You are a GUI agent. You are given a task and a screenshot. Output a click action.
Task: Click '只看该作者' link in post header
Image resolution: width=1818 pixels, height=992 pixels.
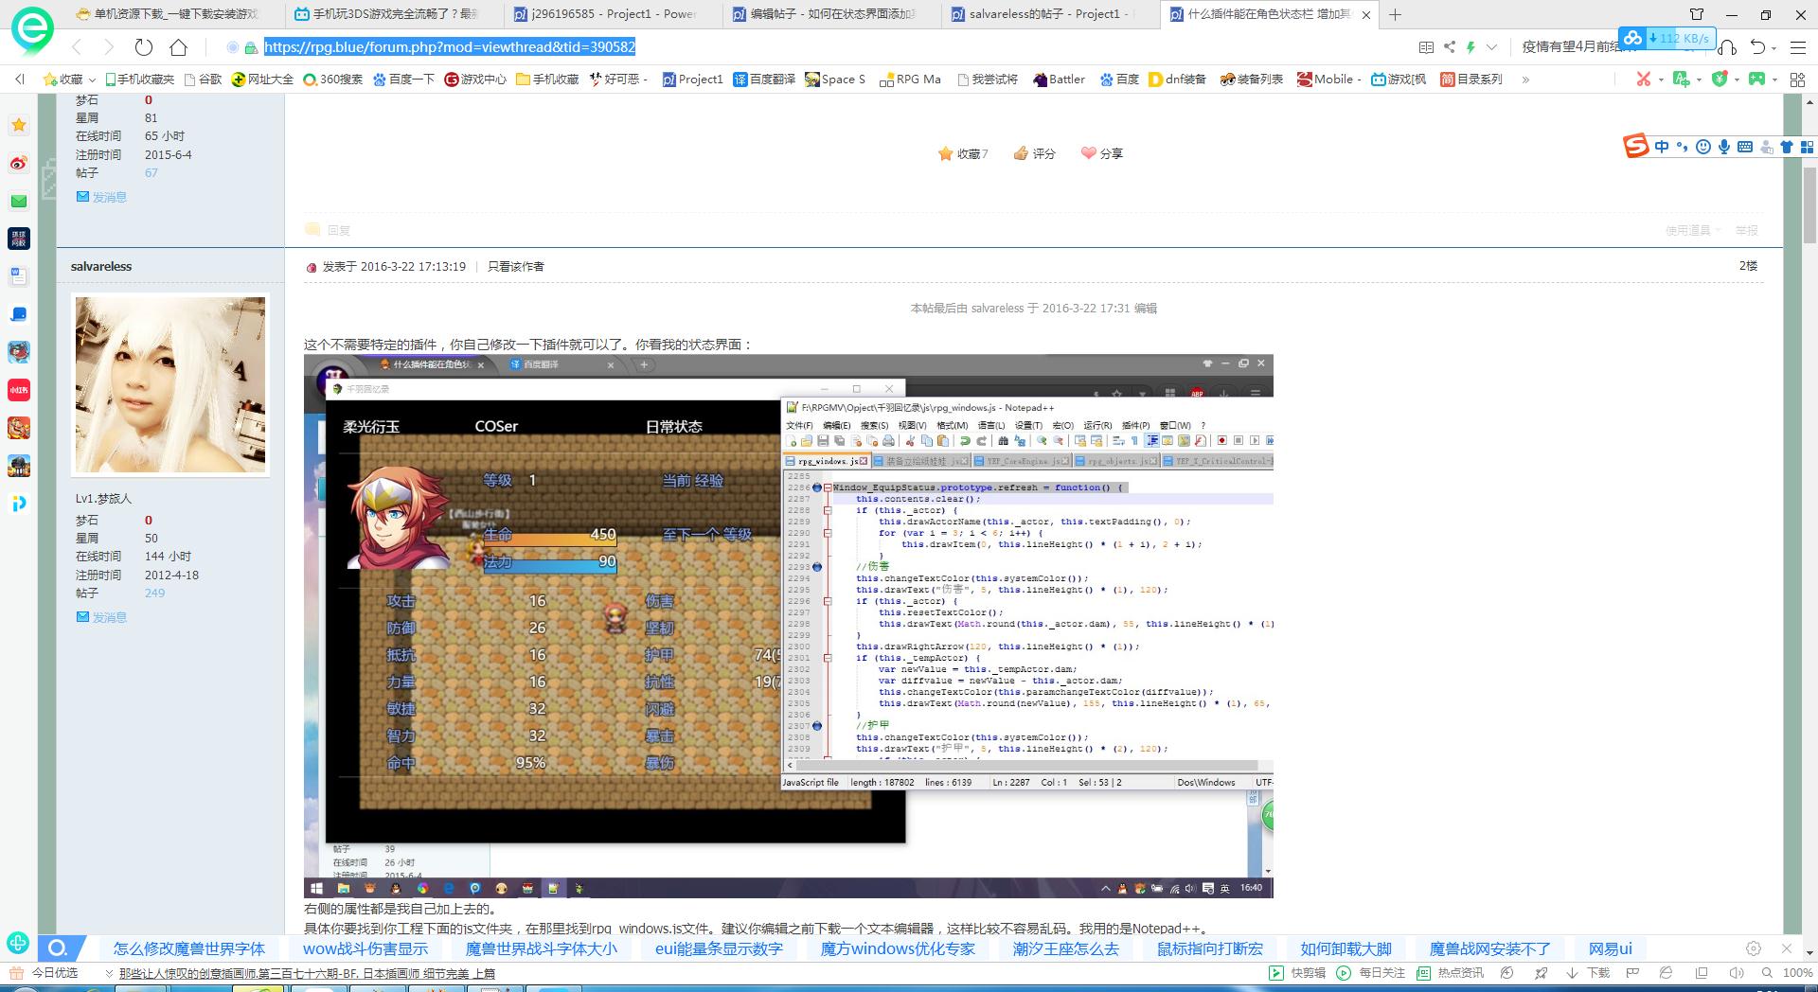516,267
